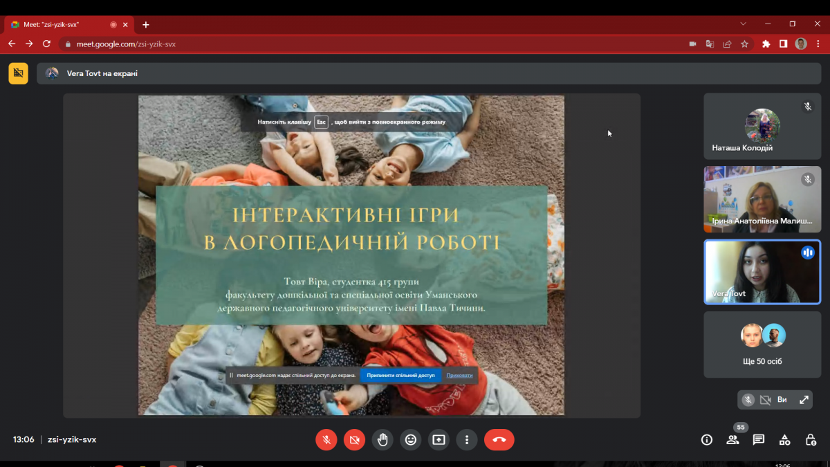830x467 pixels.
Task: Open a new browser tab
Action: click(145, 24)
